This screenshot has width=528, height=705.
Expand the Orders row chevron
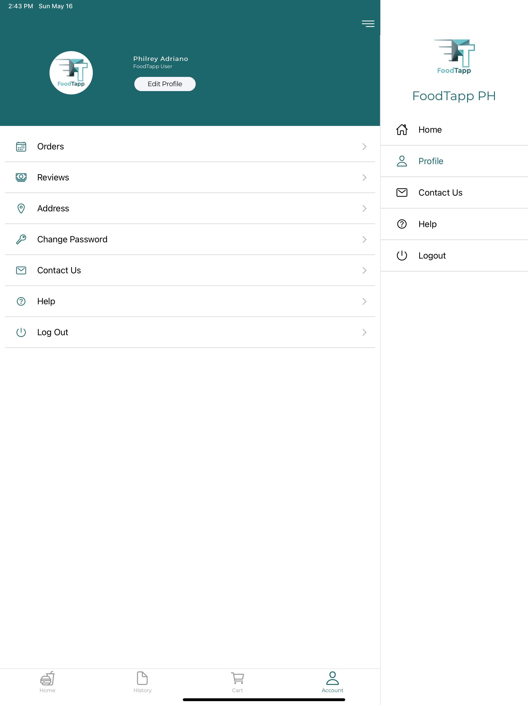[364, 147]
